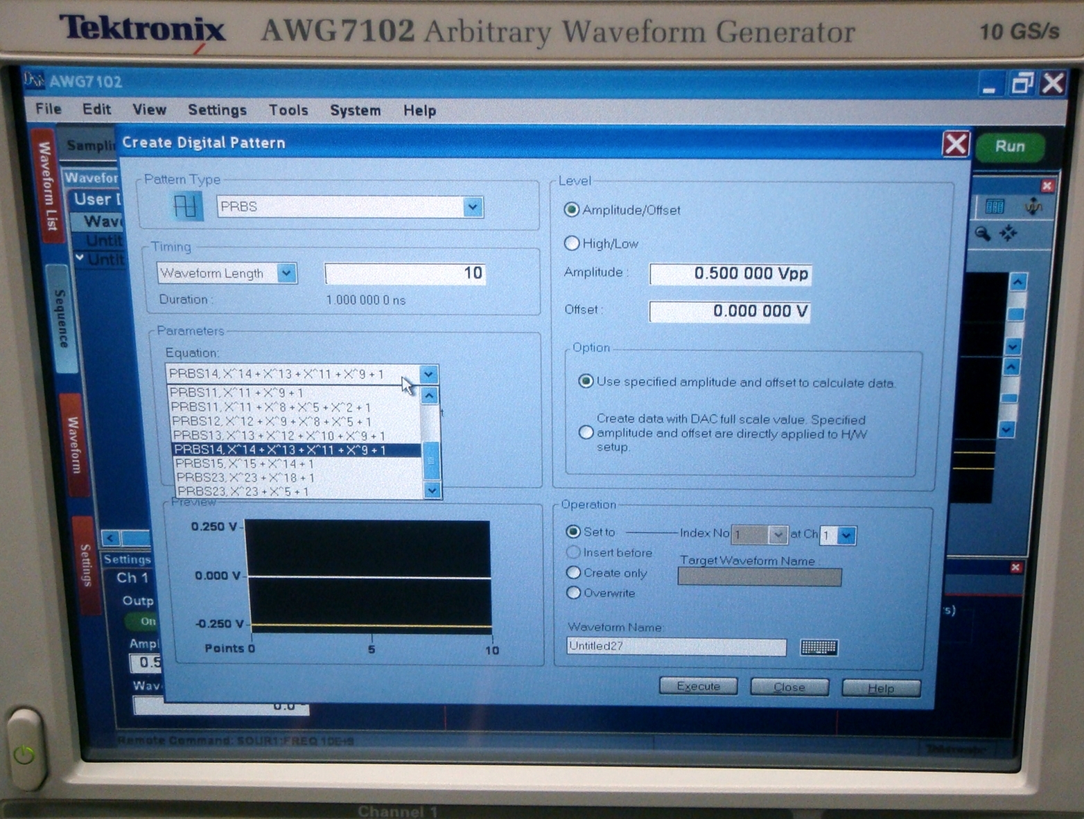
Task: Select the High/Low level radio button
Action: point(572,243)
